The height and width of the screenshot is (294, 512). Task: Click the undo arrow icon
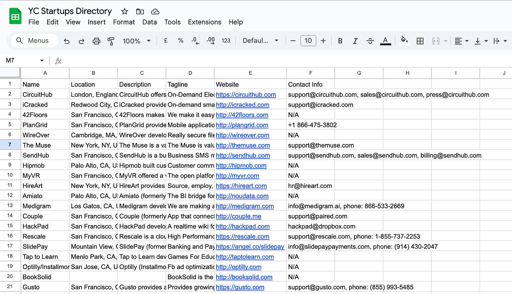coord(66,41)
